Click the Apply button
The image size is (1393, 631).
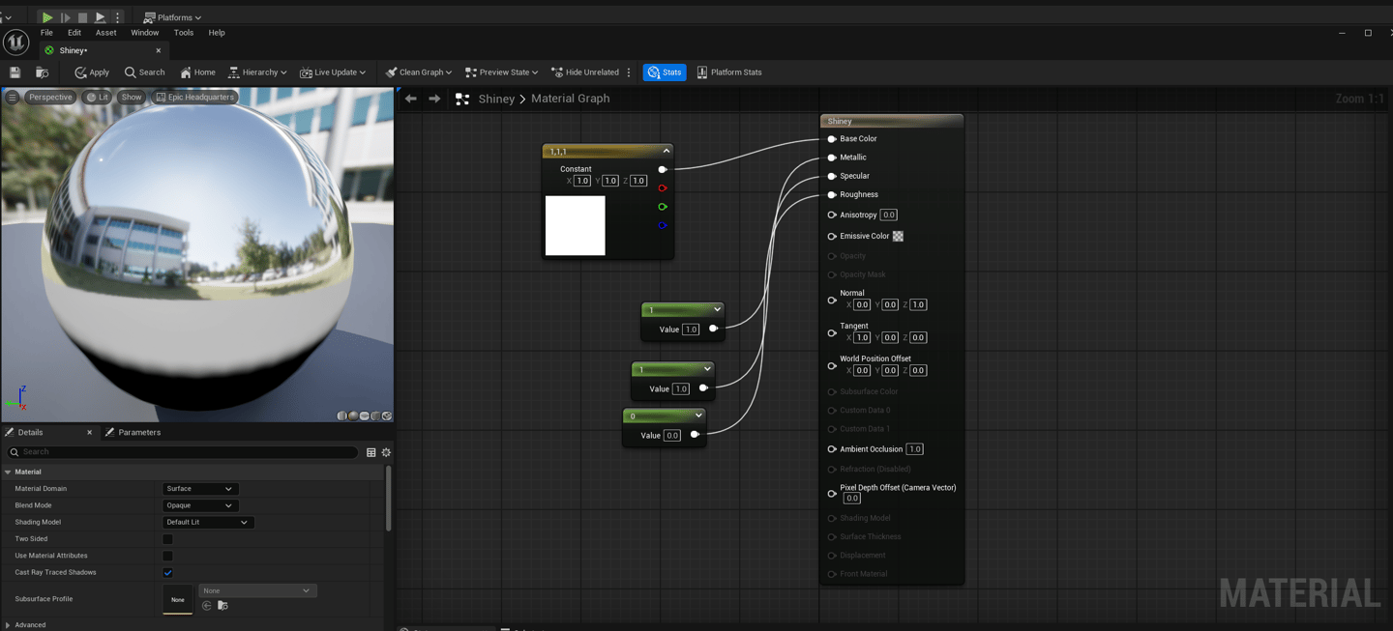click(92, 72)
